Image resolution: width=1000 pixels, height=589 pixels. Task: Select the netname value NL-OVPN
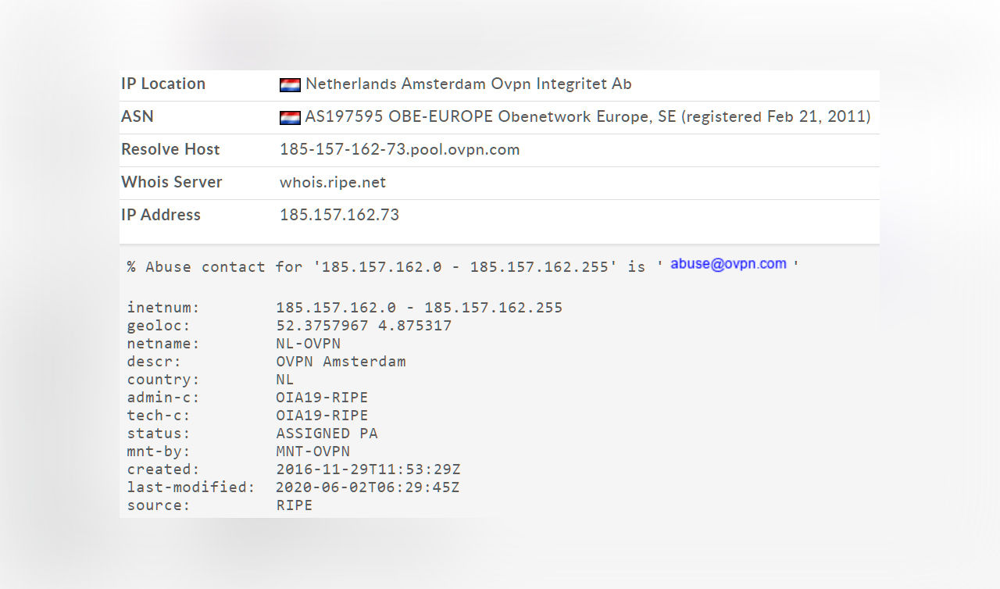309,343
